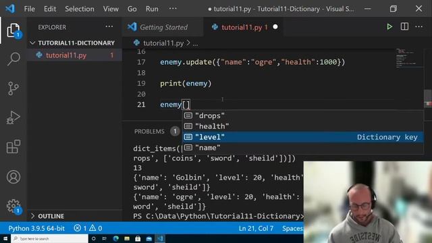This screenshot has width=432, height=243.
Task: Click the VS Code logo in title bar
Action: [10, 9]
